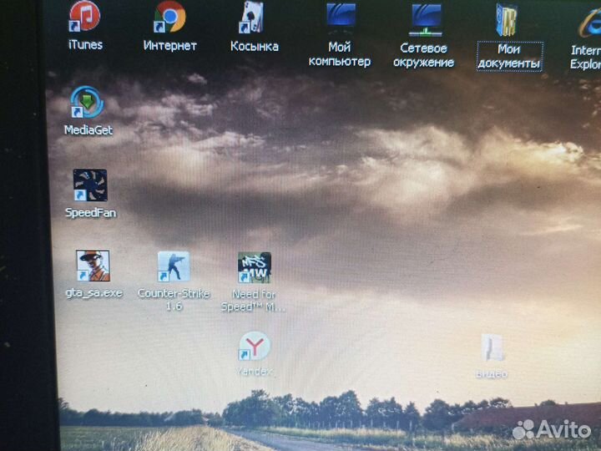The width and height of the screenshot is (601, 451).
Task: Click the MediaGet download arrow icon
Action: 87,103
